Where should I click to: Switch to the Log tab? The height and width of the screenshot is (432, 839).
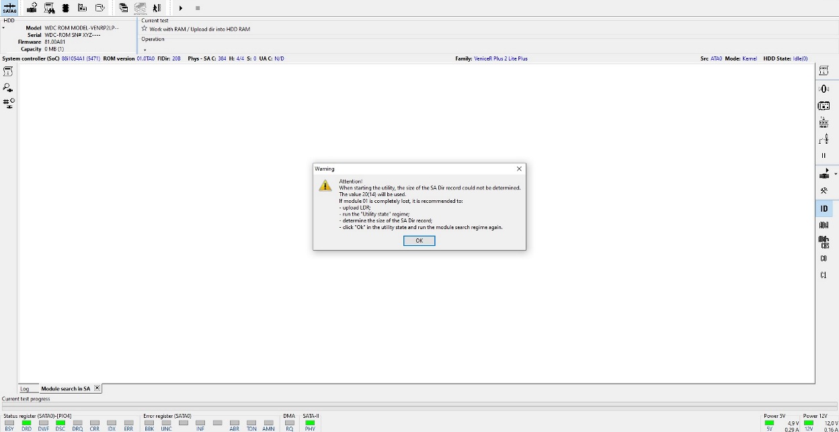[25, 389]
